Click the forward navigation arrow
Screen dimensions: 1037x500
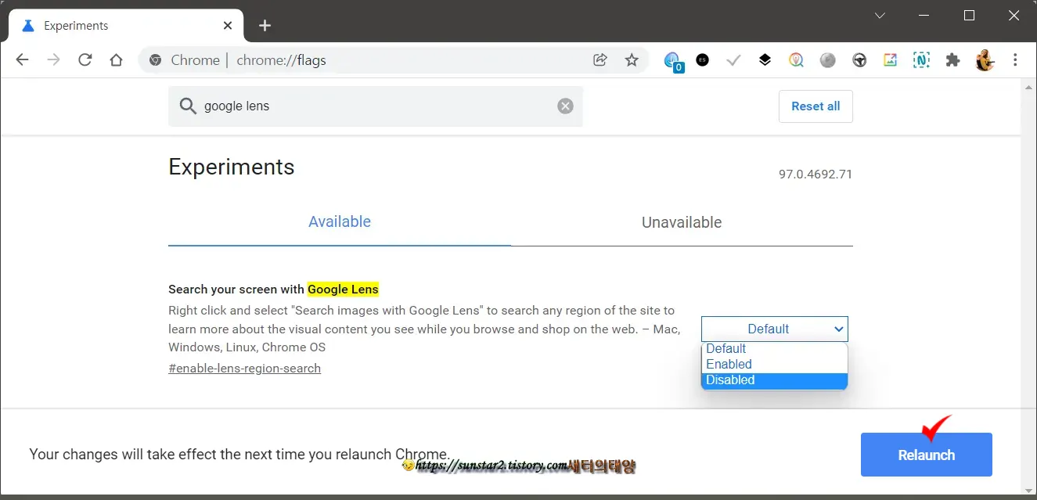tap(53, 60)
